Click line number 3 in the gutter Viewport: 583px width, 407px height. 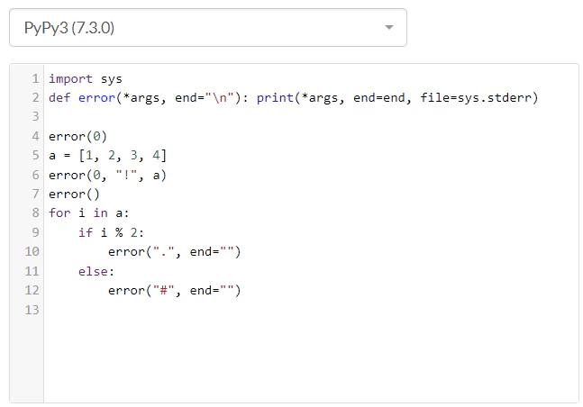35,117
